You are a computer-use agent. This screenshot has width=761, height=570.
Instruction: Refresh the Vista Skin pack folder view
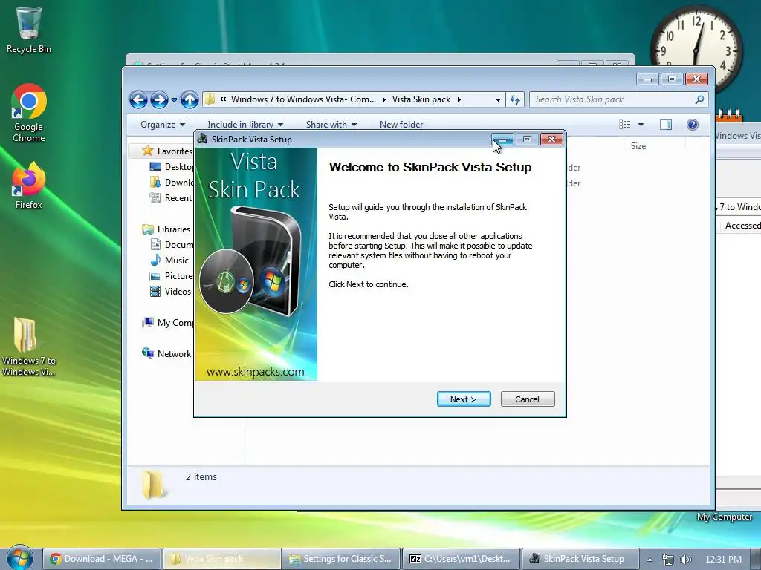[515, 100]
